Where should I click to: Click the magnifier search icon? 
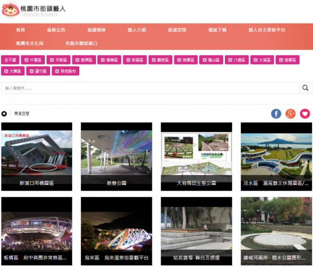point(306,88)
